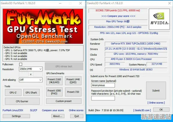
Task: Click the password protection input field
Action: (103, 98)
